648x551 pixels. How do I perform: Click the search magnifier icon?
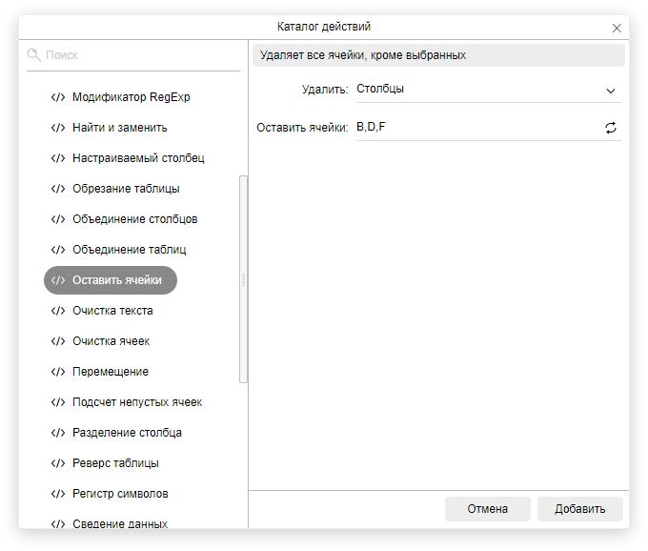coord(34,55)
